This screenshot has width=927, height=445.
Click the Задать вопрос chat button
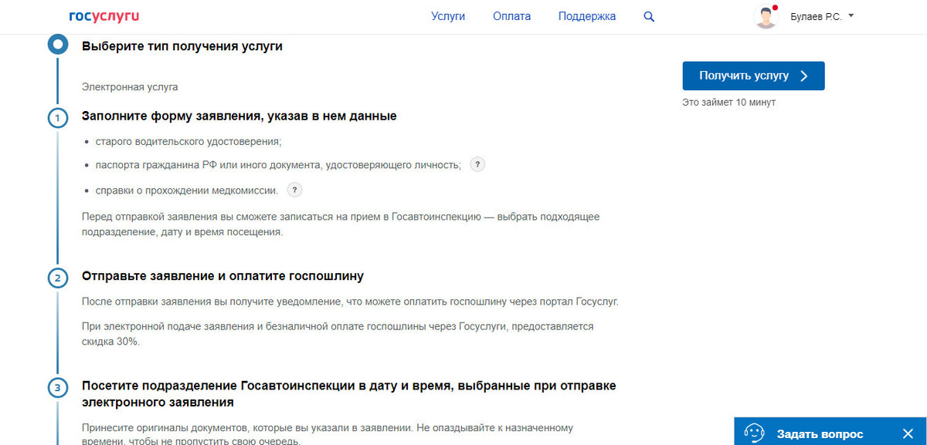(x=820, y=433)
